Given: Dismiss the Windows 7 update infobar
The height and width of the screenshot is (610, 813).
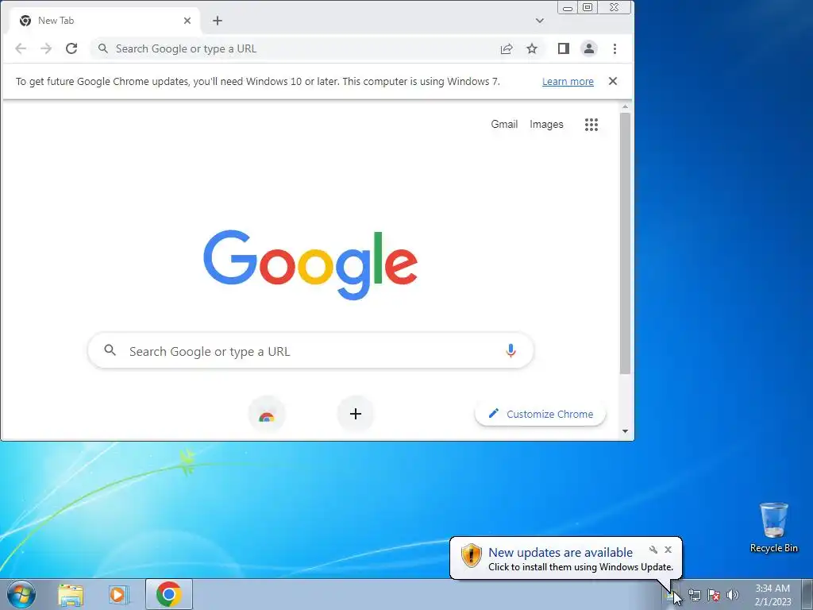Looking at the screenshot, I should click(613, 82).
